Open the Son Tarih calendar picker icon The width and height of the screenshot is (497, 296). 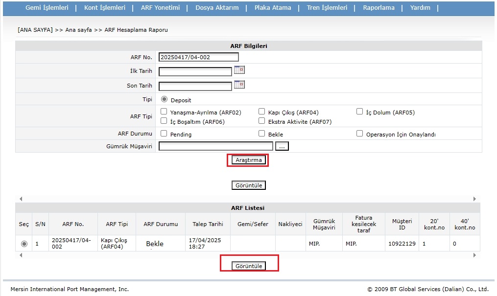coord(239,85)
